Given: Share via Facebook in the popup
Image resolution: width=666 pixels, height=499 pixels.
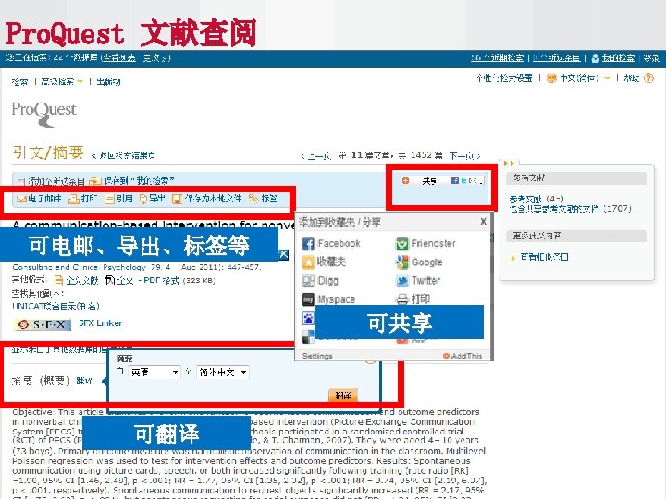Looking at the screenshot, I should pos(331,244).
